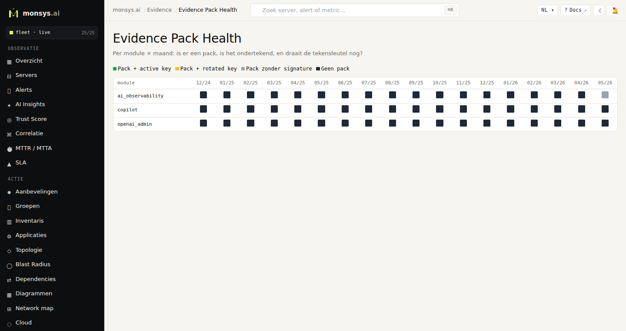Click the 09/25 column header
This screenshot has height=331, width=626.
[416, 83]
